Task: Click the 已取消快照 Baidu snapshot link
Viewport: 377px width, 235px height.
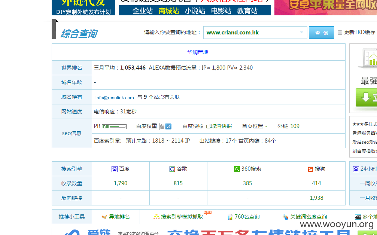Action: (x=219, y=126)
